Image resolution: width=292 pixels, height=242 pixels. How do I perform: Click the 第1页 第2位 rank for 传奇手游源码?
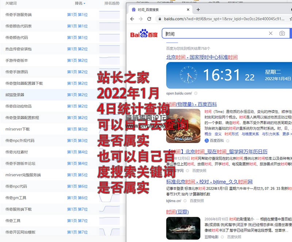(77, 72)
